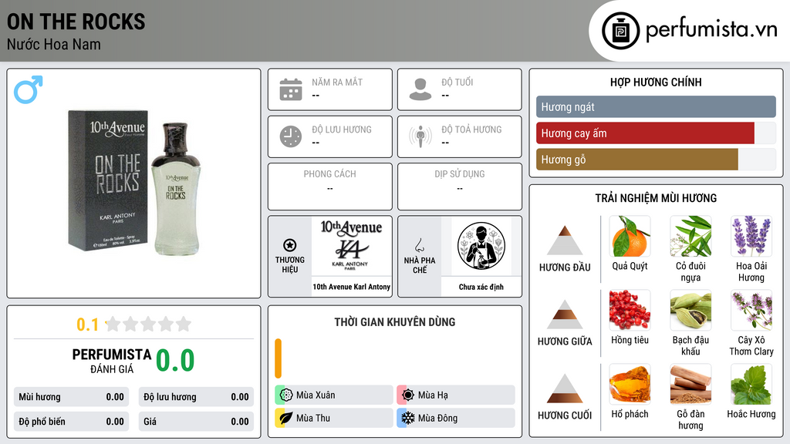Click the Năm ra mắt label
This screenshot has width=790, height=444.
pos(337,82)
